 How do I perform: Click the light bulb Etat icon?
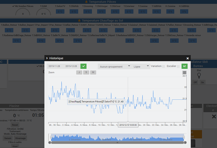[199, 75]
